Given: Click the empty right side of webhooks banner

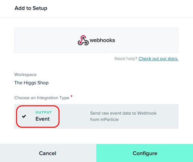Looking at the screenshot, I should (146, 40).
